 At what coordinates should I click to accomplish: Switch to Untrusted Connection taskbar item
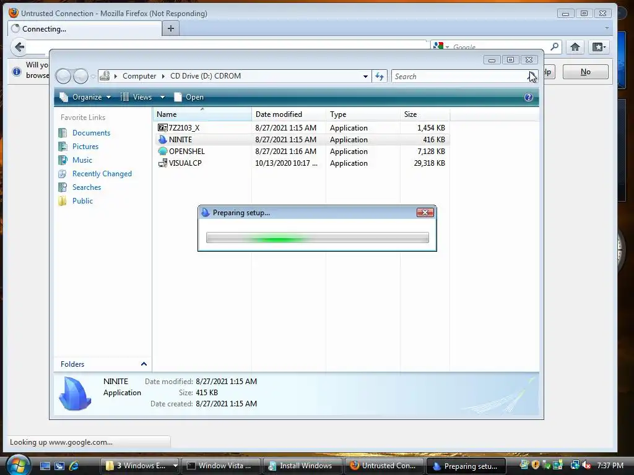[384, 466]
